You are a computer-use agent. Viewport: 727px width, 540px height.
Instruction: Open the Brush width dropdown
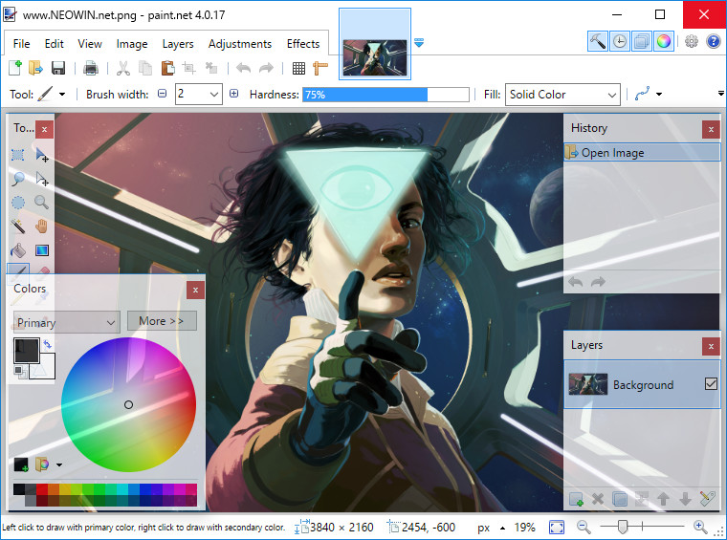[211, 95]
